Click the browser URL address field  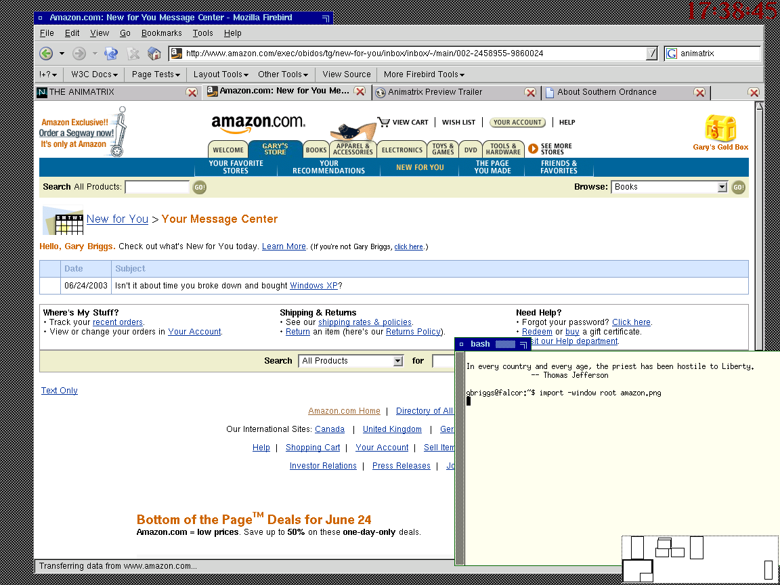pos(415,53)
